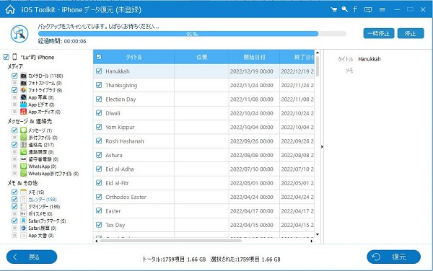Click the table vertical scrollbar thumb
Image resolution: width=433 pixels, height=271 pixels.
(x=318, y=66)
